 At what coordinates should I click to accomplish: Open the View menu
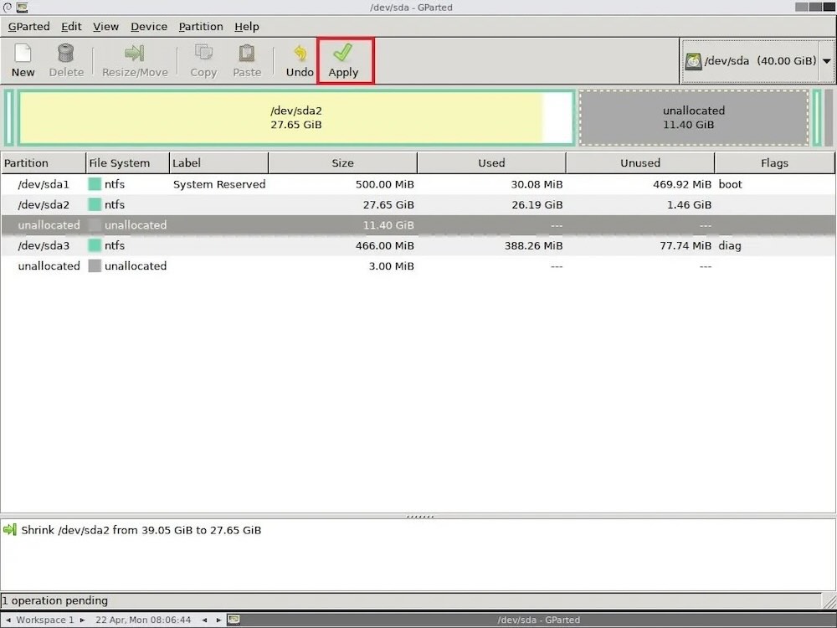[x=105, y=27]
